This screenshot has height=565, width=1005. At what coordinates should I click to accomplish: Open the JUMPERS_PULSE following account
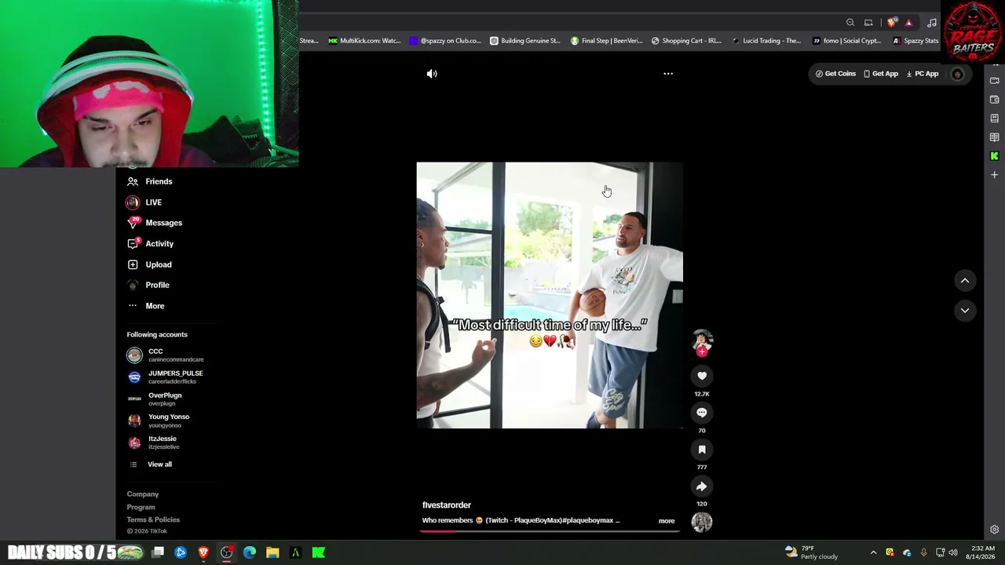pyautogui.click(x=166, y=377)
